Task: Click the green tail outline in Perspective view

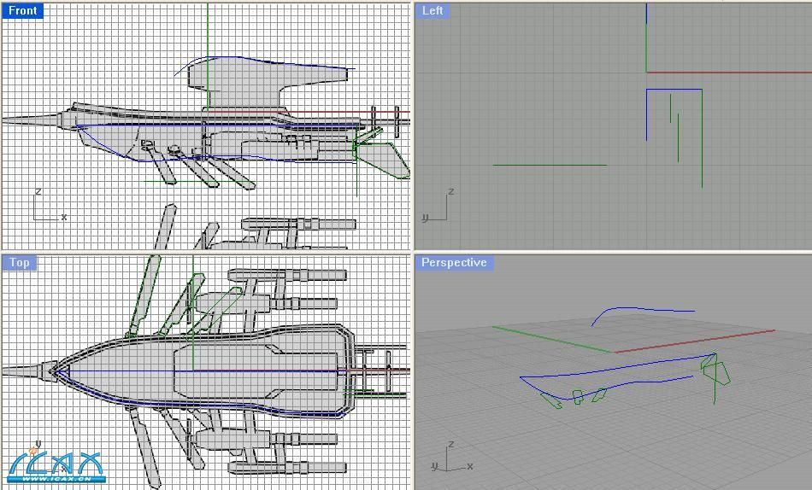Action: click(x=715, y=370)
